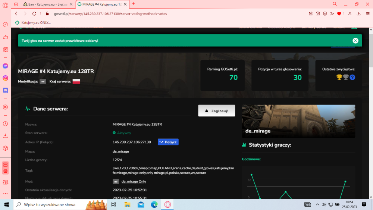This screenshot has width=373, height=210.
Task: Click the GX Corner gamepad tab icon
Action: [x=16, y=4]
